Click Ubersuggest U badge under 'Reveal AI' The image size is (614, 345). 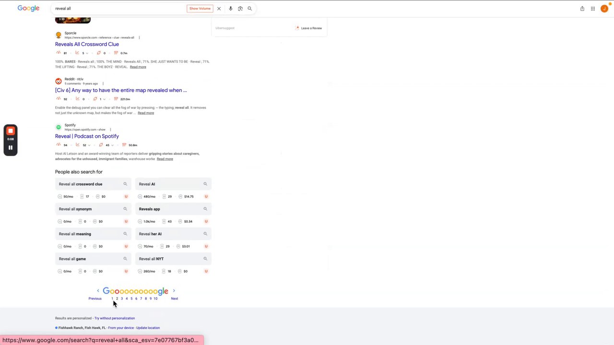206,196
